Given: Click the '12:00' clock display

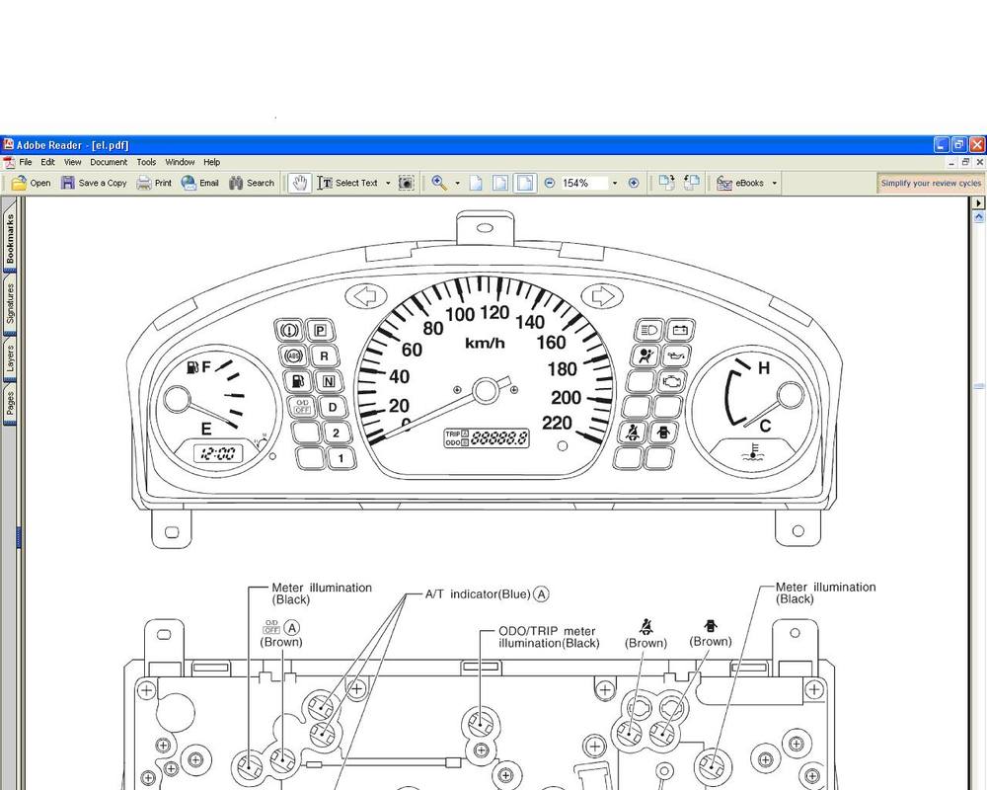Looking at the screenshot, I should click(x=218, y=453).
